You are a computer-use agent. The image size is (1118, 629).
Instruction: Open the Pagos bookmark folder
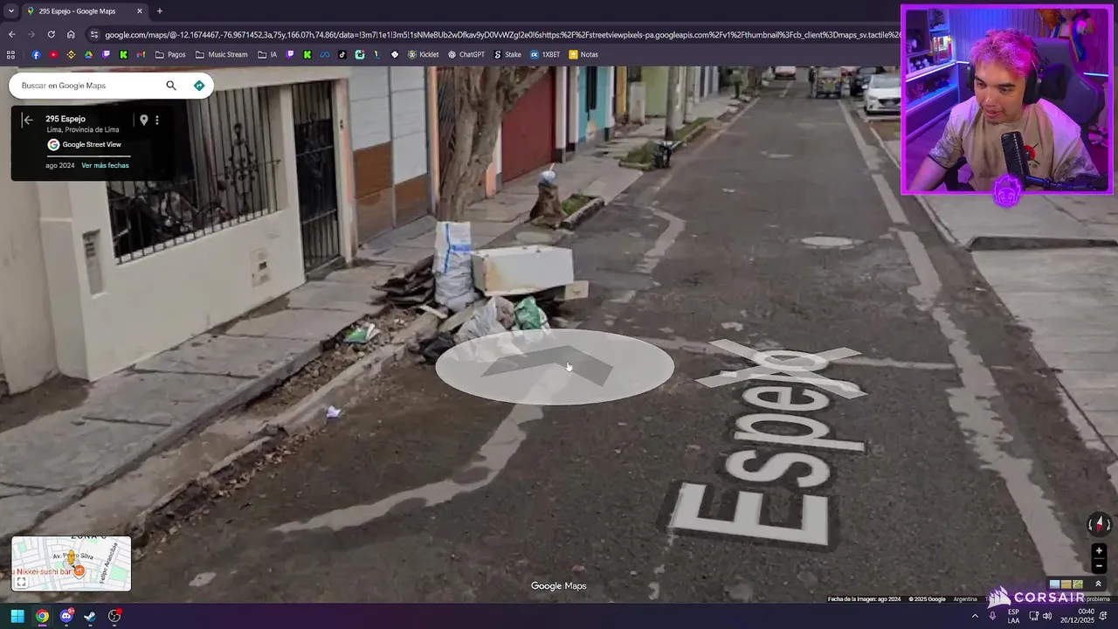pyautogui.click(x=170, y=54)
